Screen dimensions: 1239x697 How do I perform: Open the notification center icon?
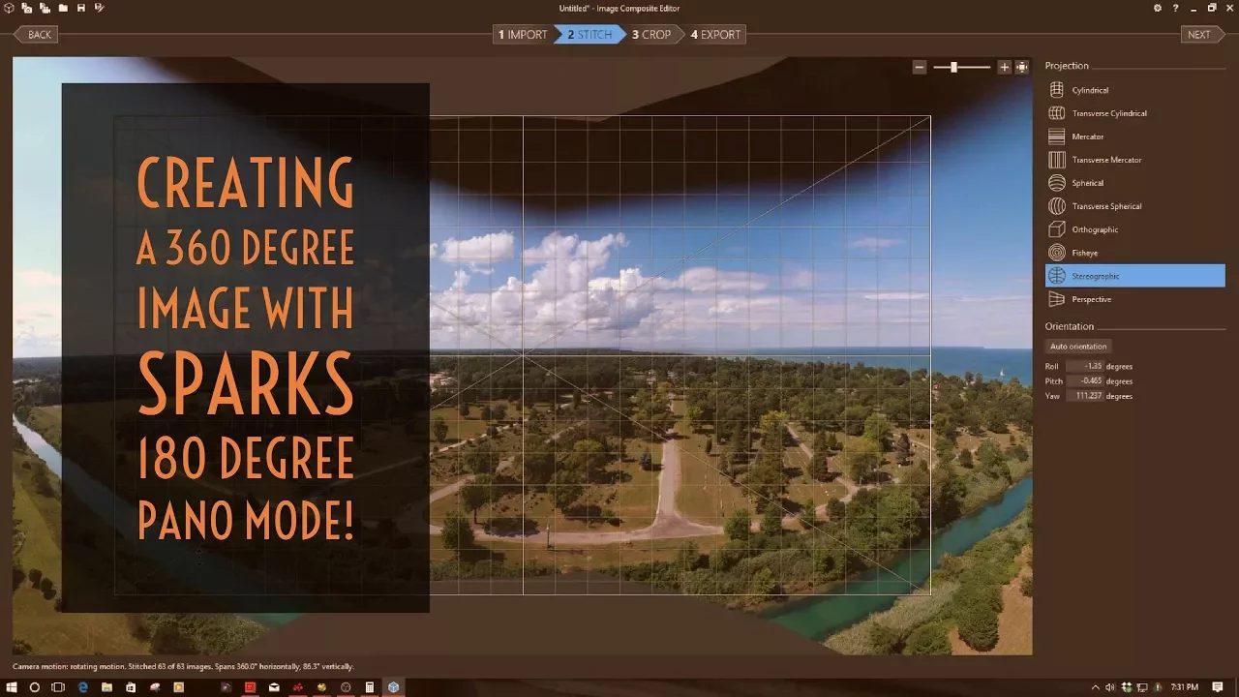tap(1217, 687)
